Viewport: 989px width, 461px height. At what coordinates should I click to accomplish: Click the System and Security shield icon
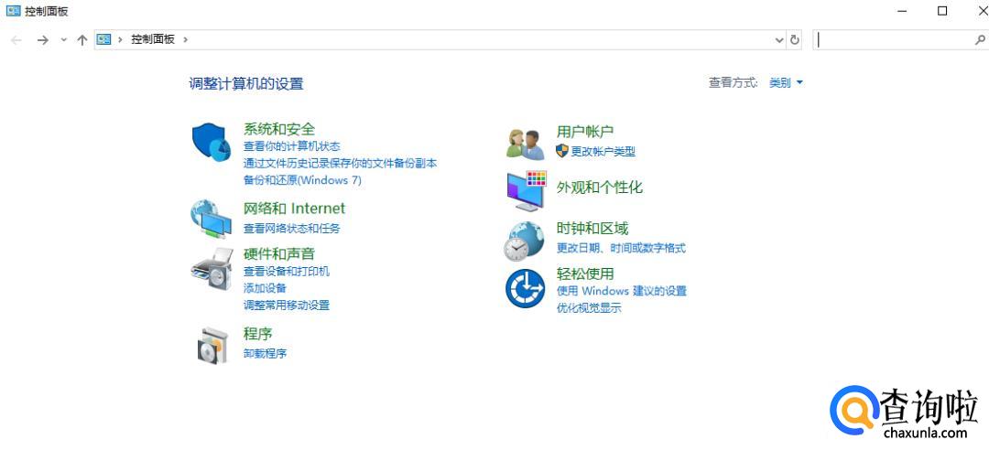pos(210,143)
